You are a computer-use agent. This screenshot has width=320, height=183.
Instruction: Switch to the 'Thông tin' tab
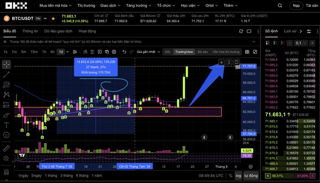pos(30,31)
